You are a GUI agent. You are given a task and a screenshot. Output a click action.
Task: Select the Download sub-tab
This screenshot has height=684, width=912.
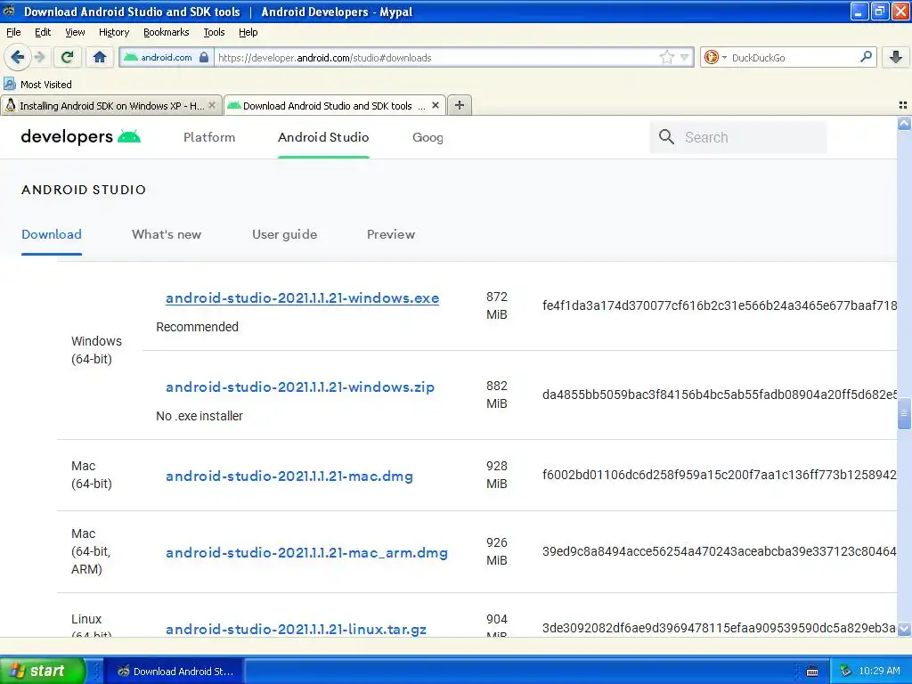click(51, 234)
